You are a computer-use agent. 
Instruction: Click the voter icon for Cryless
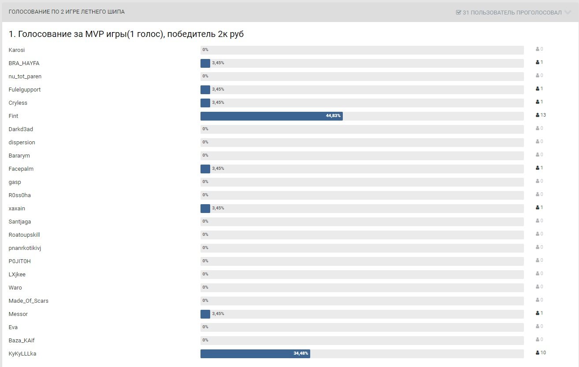coord(538,102)
